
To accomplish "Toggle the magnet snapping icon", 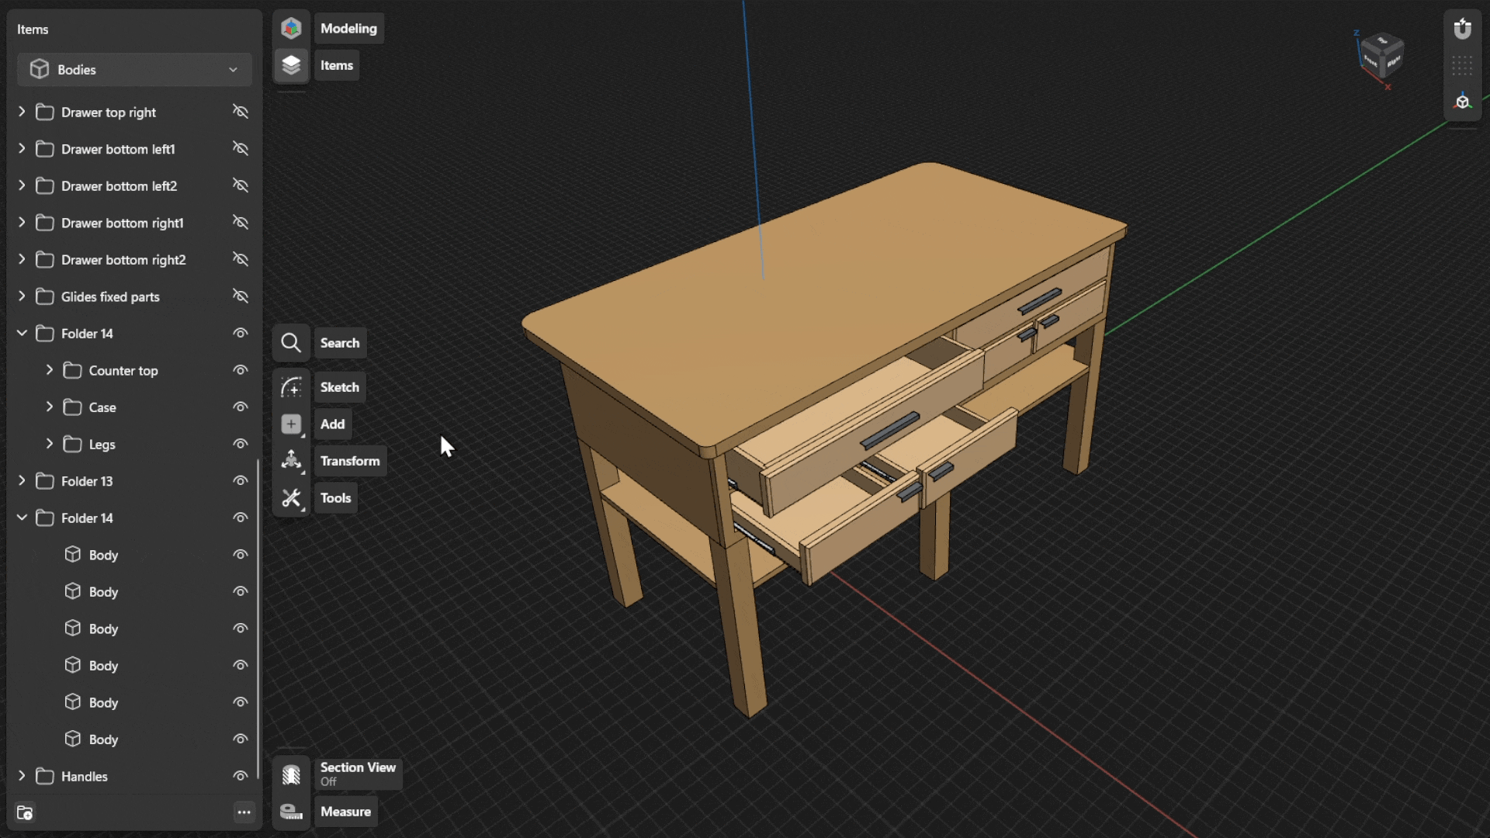I will click(1463, 29).
